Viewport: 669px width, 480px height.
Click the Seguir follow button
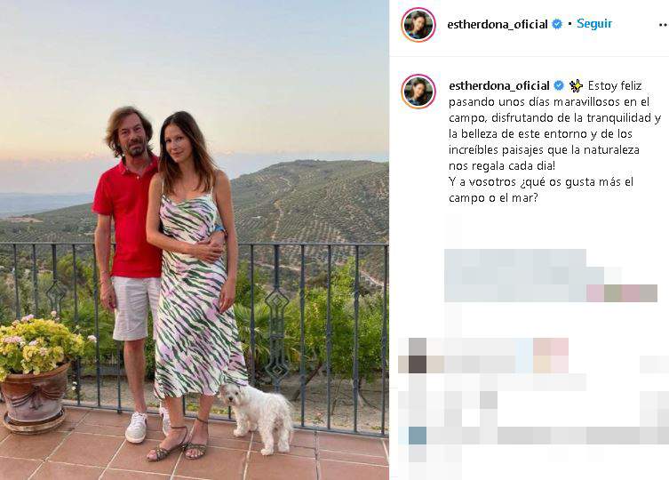coord(593,24)
